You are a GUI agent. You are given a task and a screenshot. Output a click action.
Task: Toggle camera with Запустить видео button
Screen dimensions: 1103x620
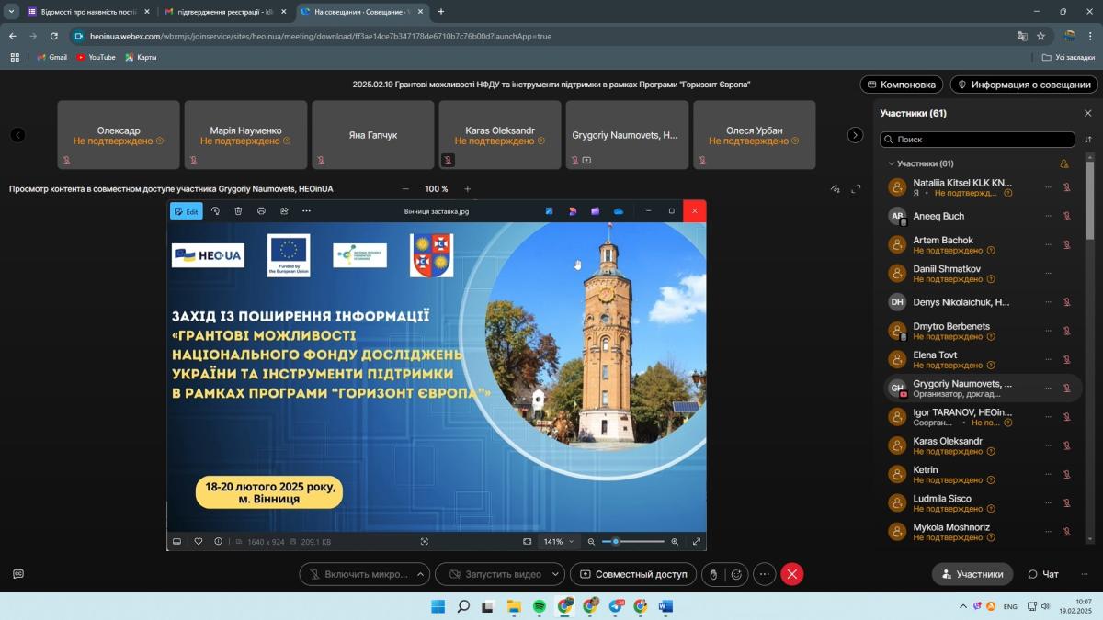coord(493,574)
